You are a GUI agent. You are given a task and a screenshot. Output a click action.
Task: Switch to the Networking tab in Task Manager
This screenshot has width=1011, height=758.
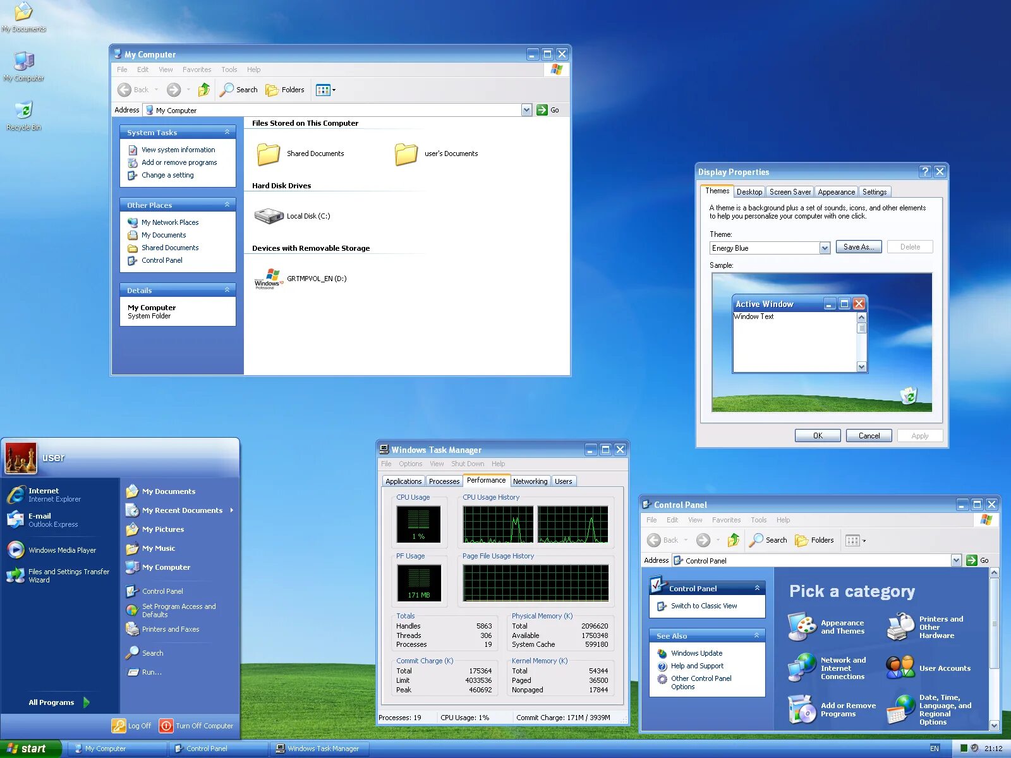click(x=530, y=481)
